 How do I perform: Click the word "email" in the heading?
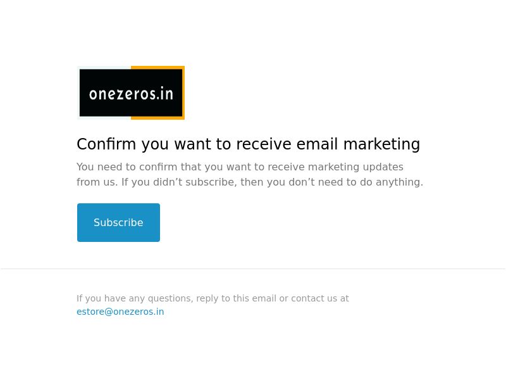[318, 144]
